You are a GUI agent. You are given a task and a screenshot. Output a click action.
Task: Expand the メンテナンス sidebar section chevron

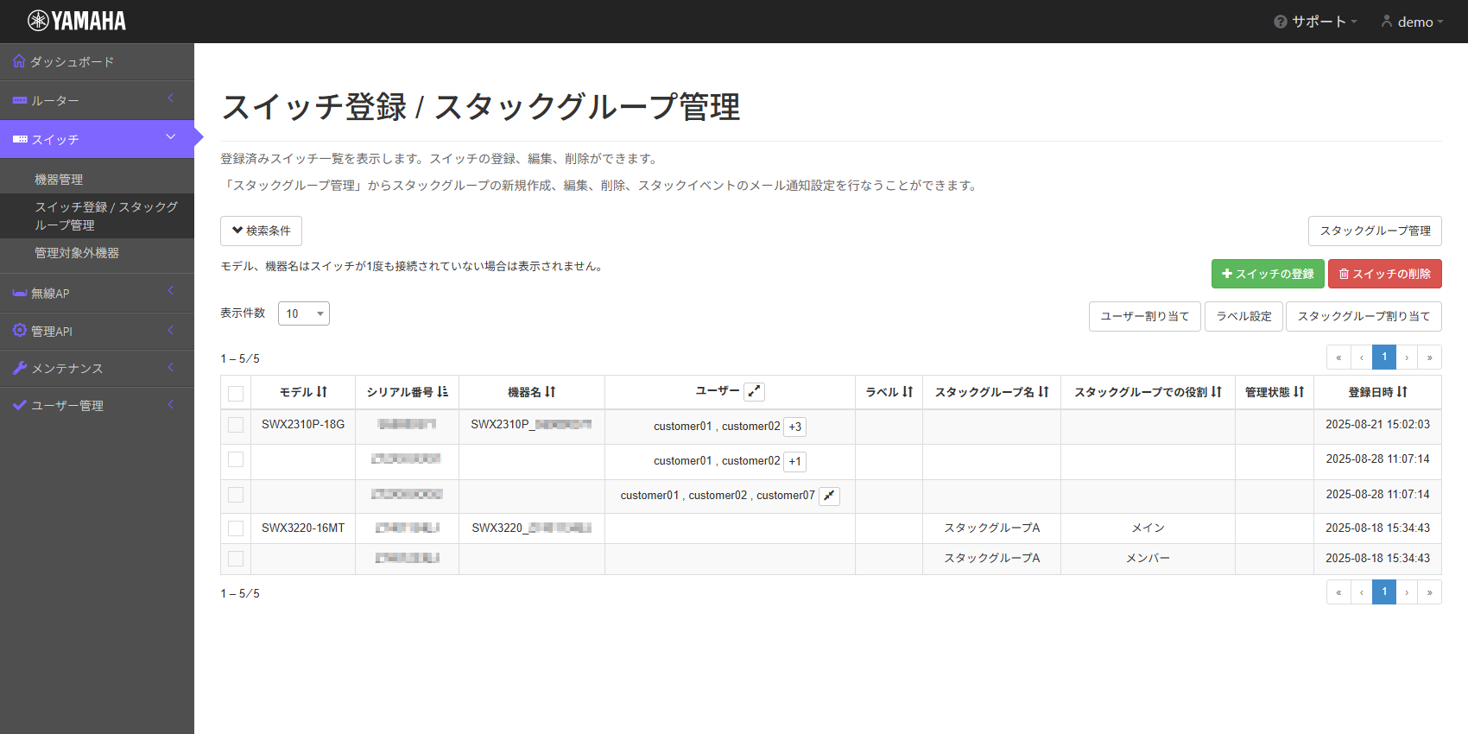pos(171,367)
